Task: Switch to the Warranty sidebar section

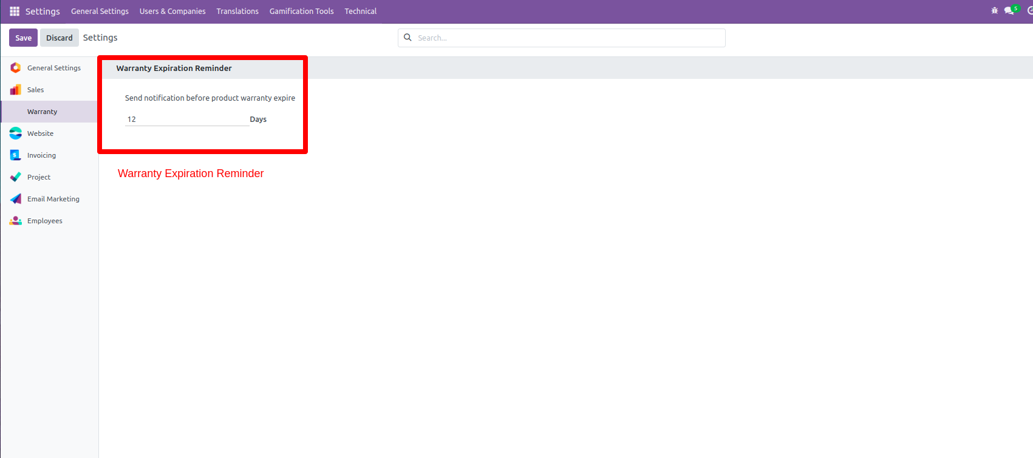Action: tap(42, 112)
